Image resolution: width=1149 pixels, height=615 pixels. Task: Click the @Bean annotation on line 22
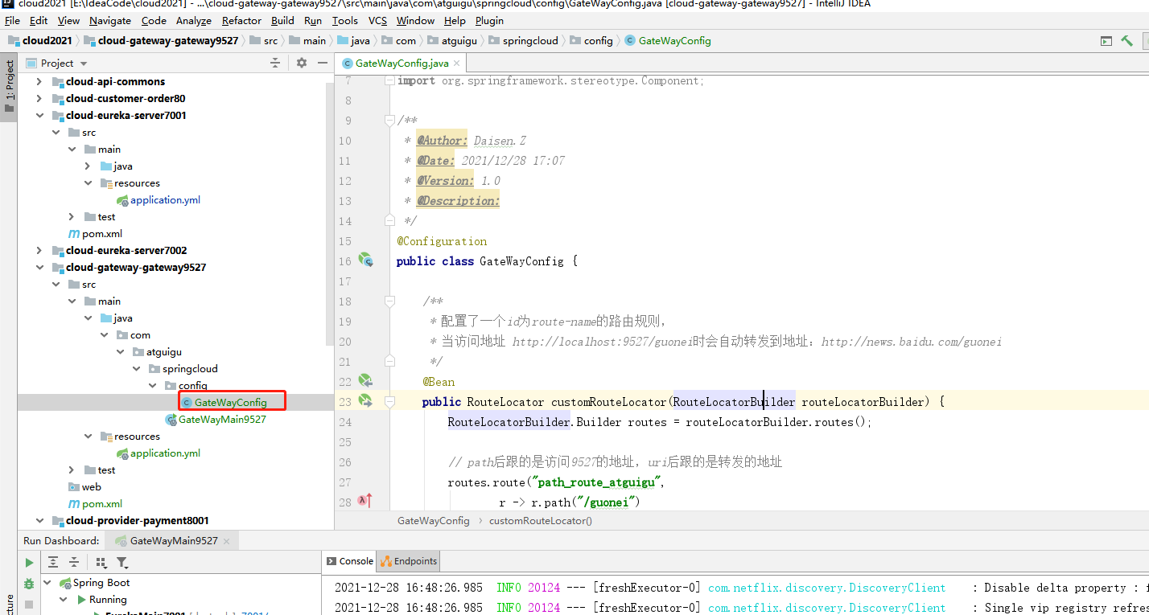pos(439,382)
